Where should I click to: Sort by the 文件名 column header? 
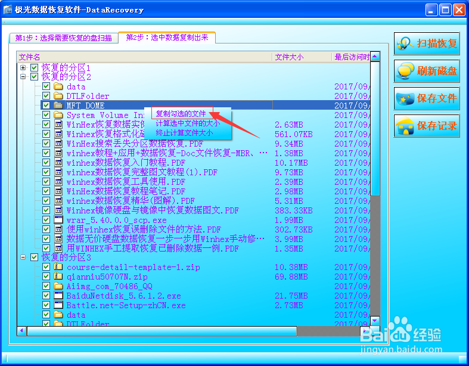click(x=144, y=57)
